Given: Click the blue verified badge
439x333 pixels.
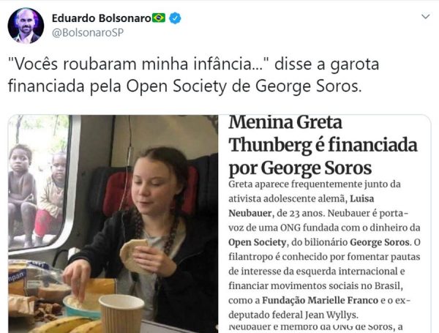Looking at the screenshot, I should 175,18.
